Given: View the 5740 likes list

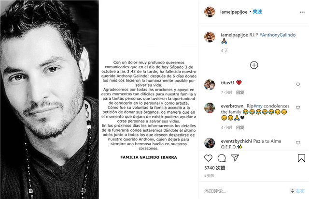Looking at the screenshot, I should tap(214, 168).
